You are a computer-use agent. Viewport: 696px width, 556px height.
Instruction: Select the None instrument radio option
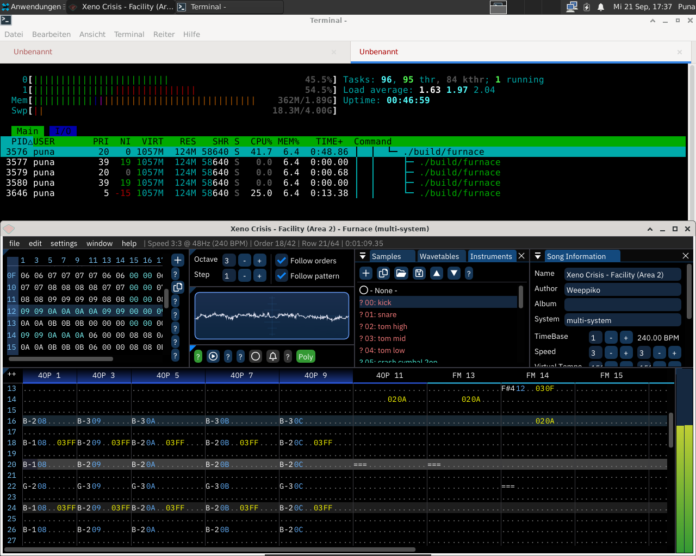click(x=364, y=290)
